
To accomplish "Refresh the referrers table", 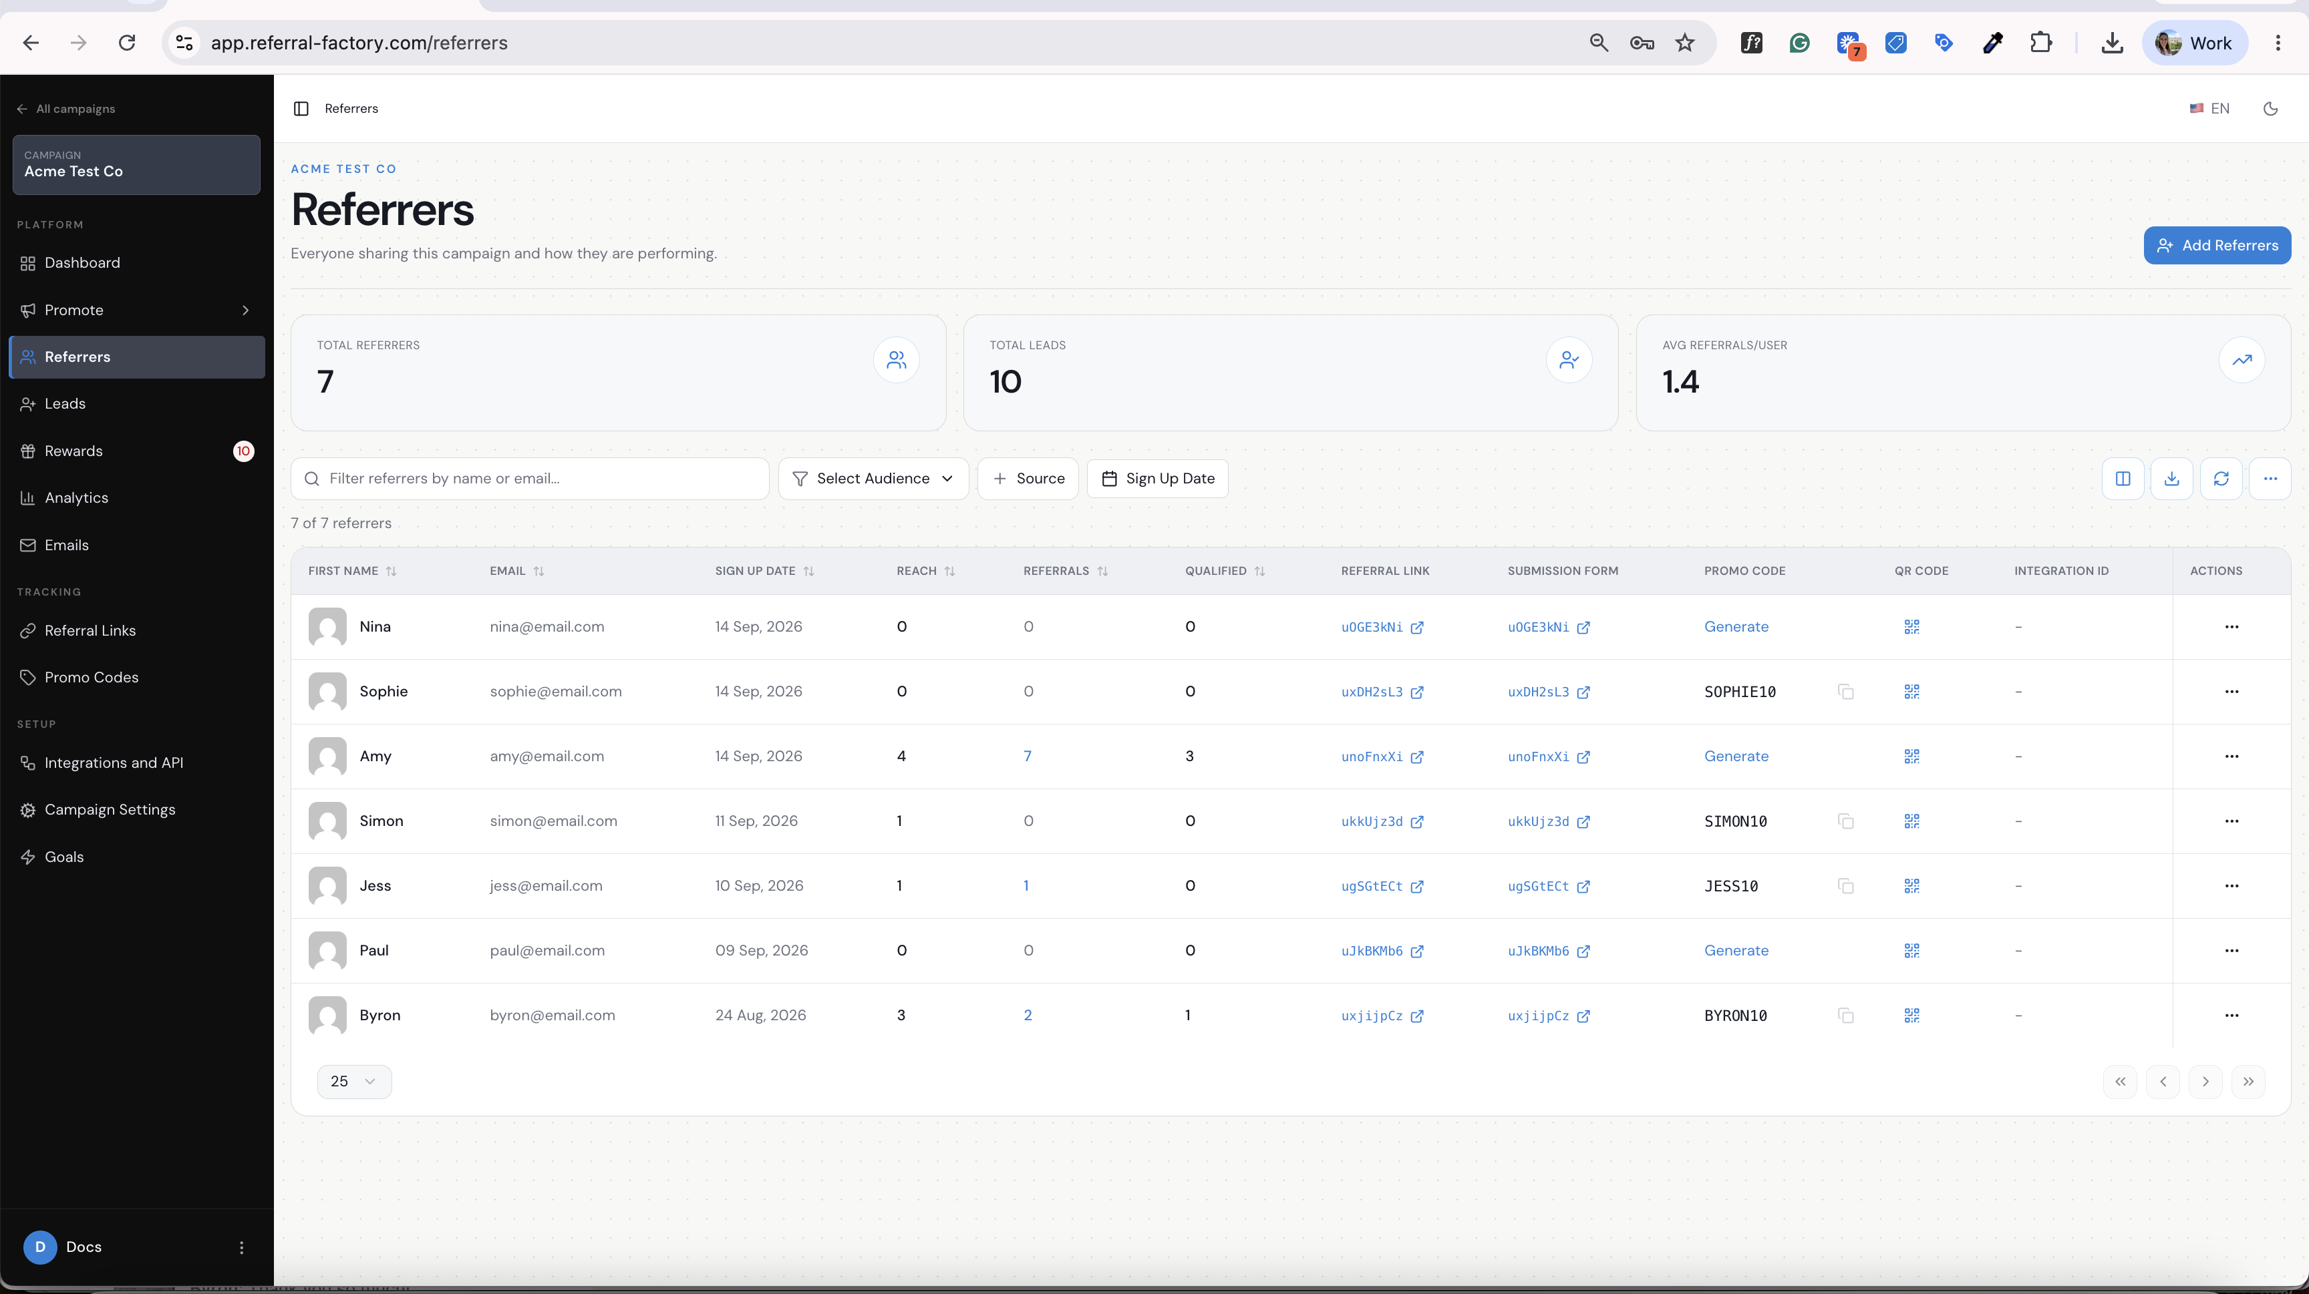I will [2221, 479].
